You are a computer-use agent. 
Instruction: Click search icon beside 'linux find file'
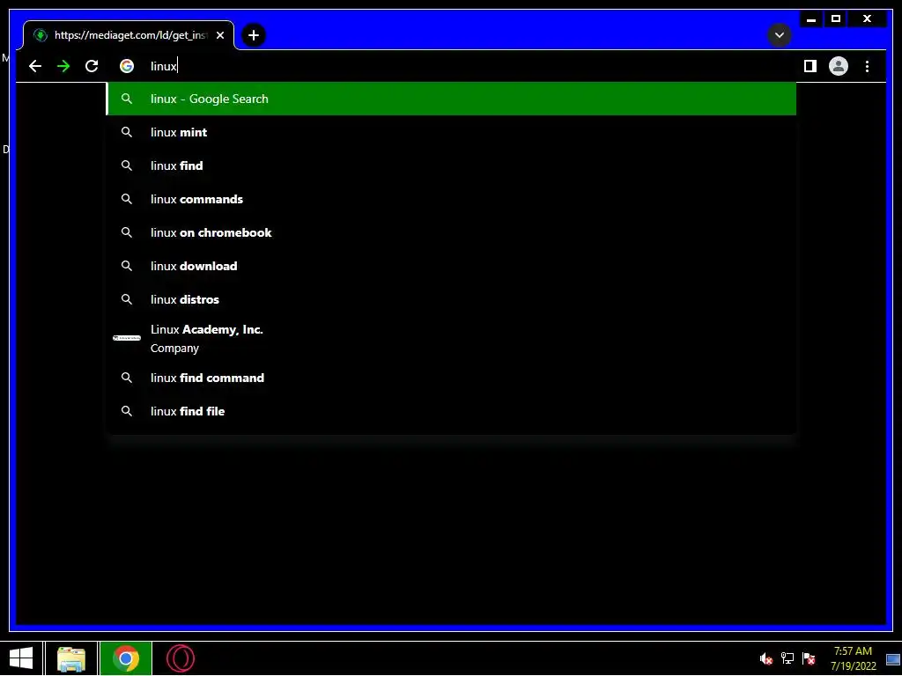click(127, 411)
